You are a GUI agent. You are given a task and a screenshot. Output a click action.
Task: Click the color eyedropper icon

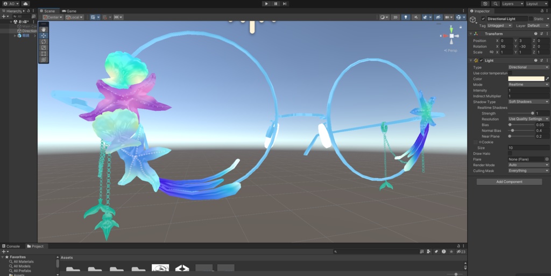[x=547, y=79]
